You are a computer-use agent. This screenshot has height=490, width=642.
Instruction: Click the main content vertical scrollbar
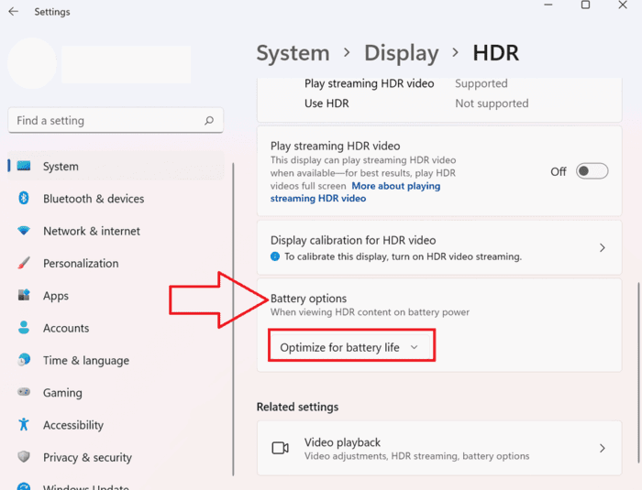(638, 372)
